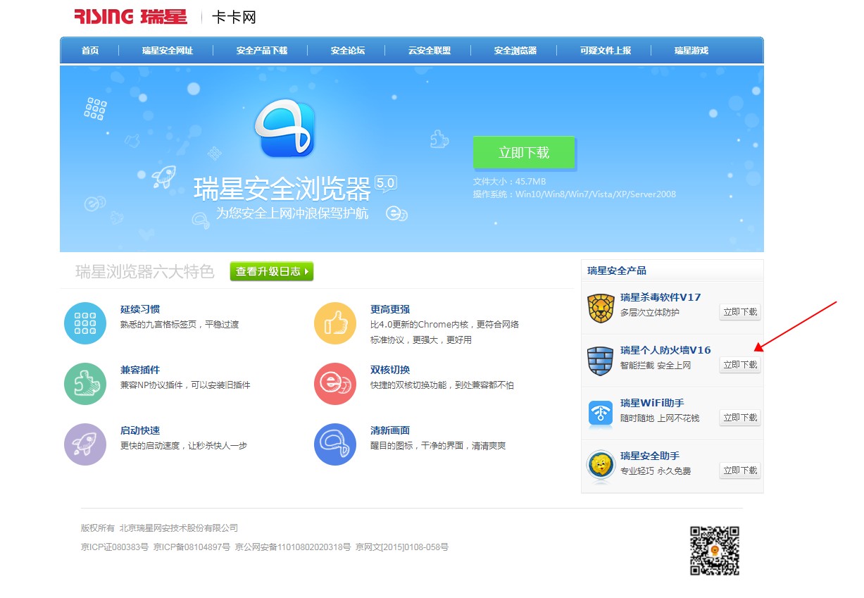Click the 瑞星安全浏览器 banner title text
This screenshot has height=598, width=864.
coord(282,189)
